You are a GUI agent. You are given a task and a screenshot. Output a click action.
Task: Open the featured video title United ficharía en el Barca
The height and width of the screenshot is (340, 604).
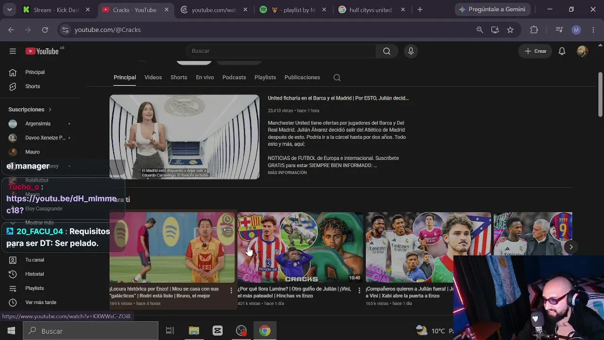[338, 98]
